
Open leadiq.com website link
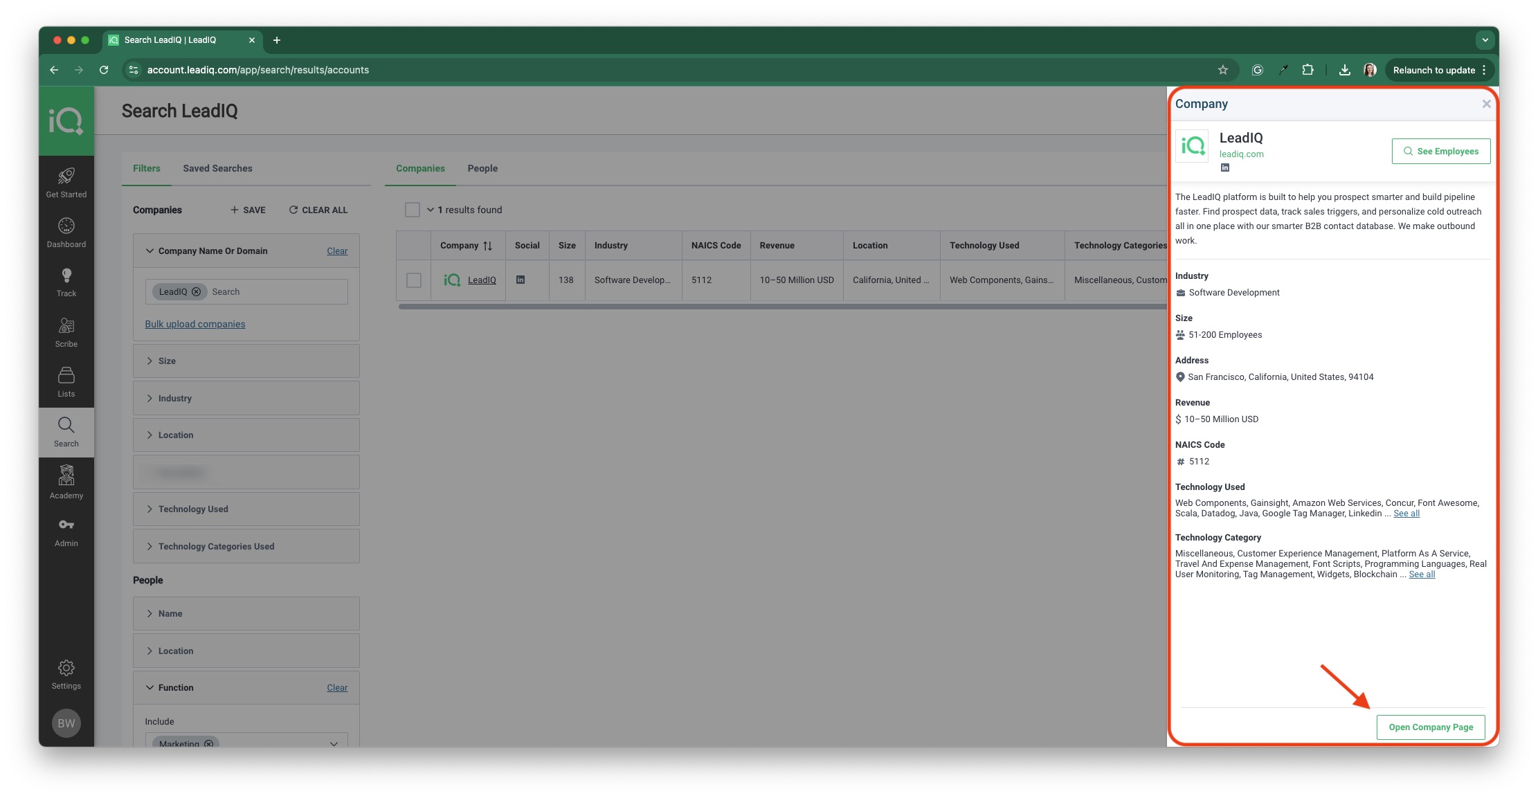click(1241, 154)
